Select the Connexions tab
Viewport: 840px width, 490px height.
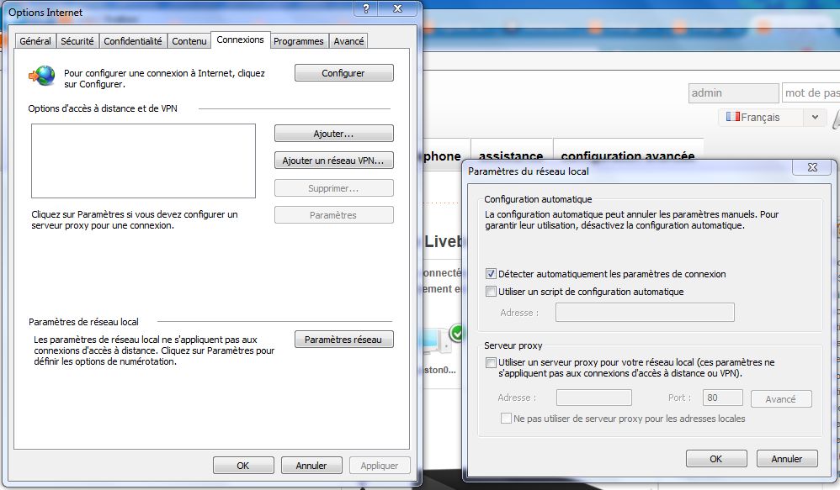tap(240, 40)
